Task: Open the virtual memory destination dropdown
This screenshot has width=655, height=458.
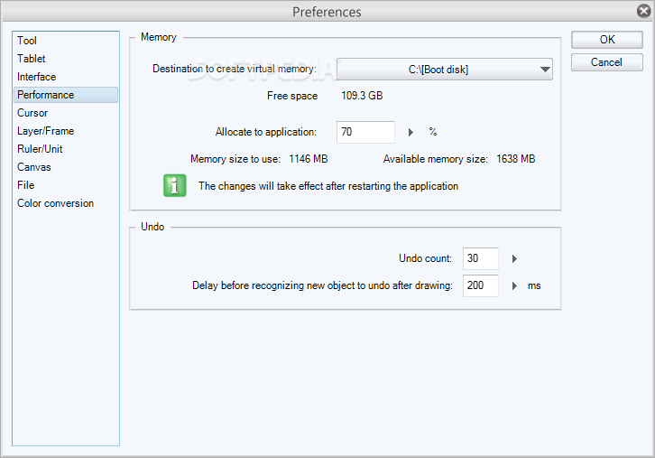Action: [x=445, y=69]
